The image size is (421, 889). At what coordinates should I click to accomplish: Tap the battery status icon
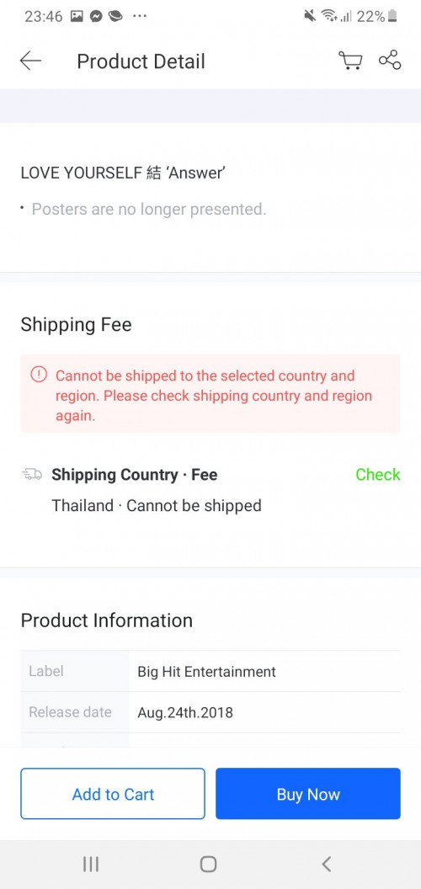(392, 17)
